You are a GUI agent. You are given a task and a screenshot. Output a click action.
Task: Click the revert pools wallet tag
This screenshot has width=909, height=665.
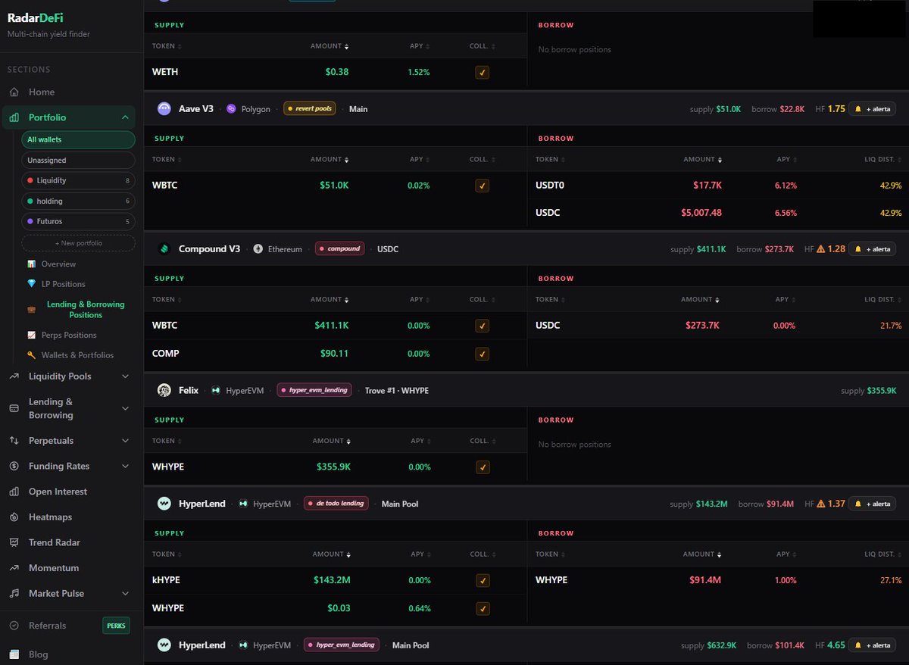click(x=310, y=109)
